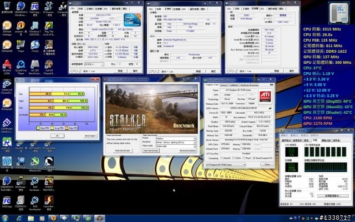
Task: Click the Min FPS legend swatch
Action: [67, 128]
